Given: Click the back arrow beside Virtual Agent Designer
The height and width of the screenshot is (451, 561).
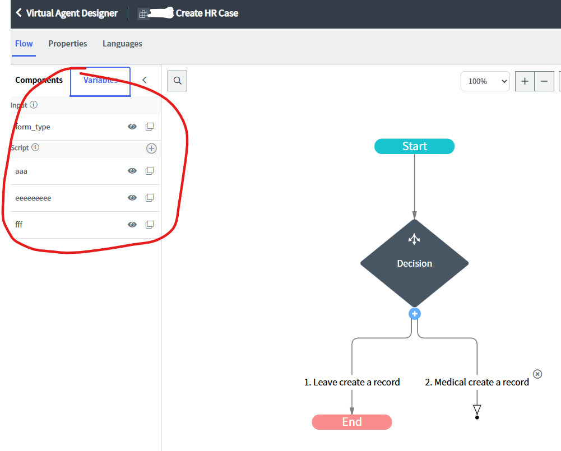Looking at the screenshot, I should (18, 12).
